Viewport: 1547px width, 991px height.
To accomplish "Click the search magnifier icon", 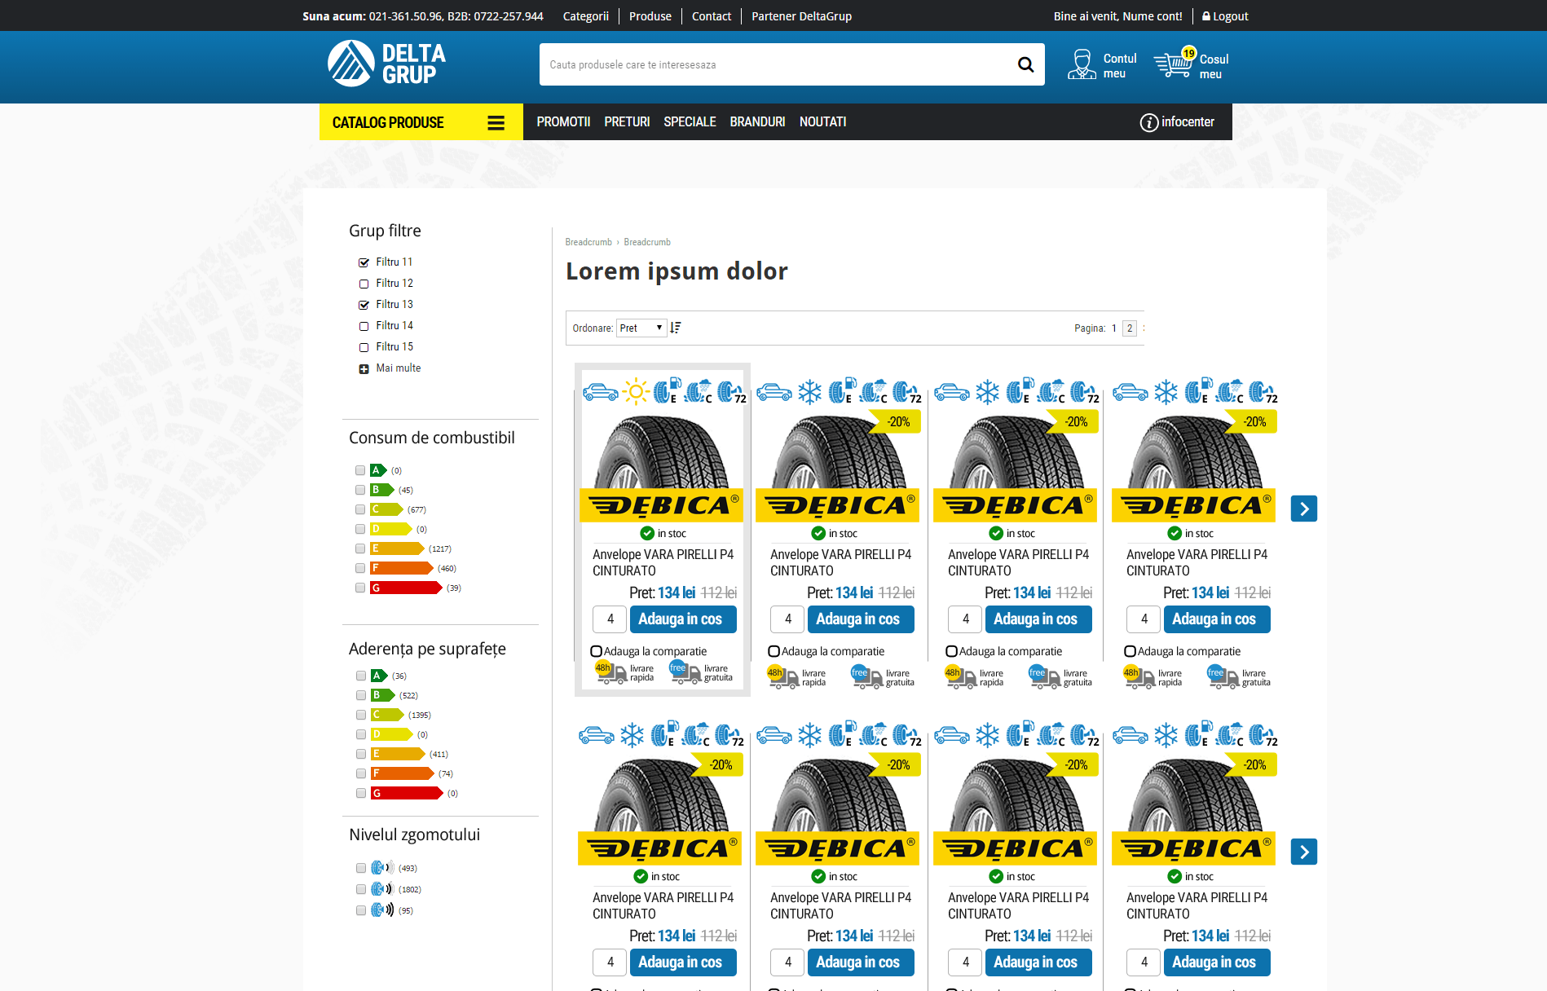I will (1025, 64).
